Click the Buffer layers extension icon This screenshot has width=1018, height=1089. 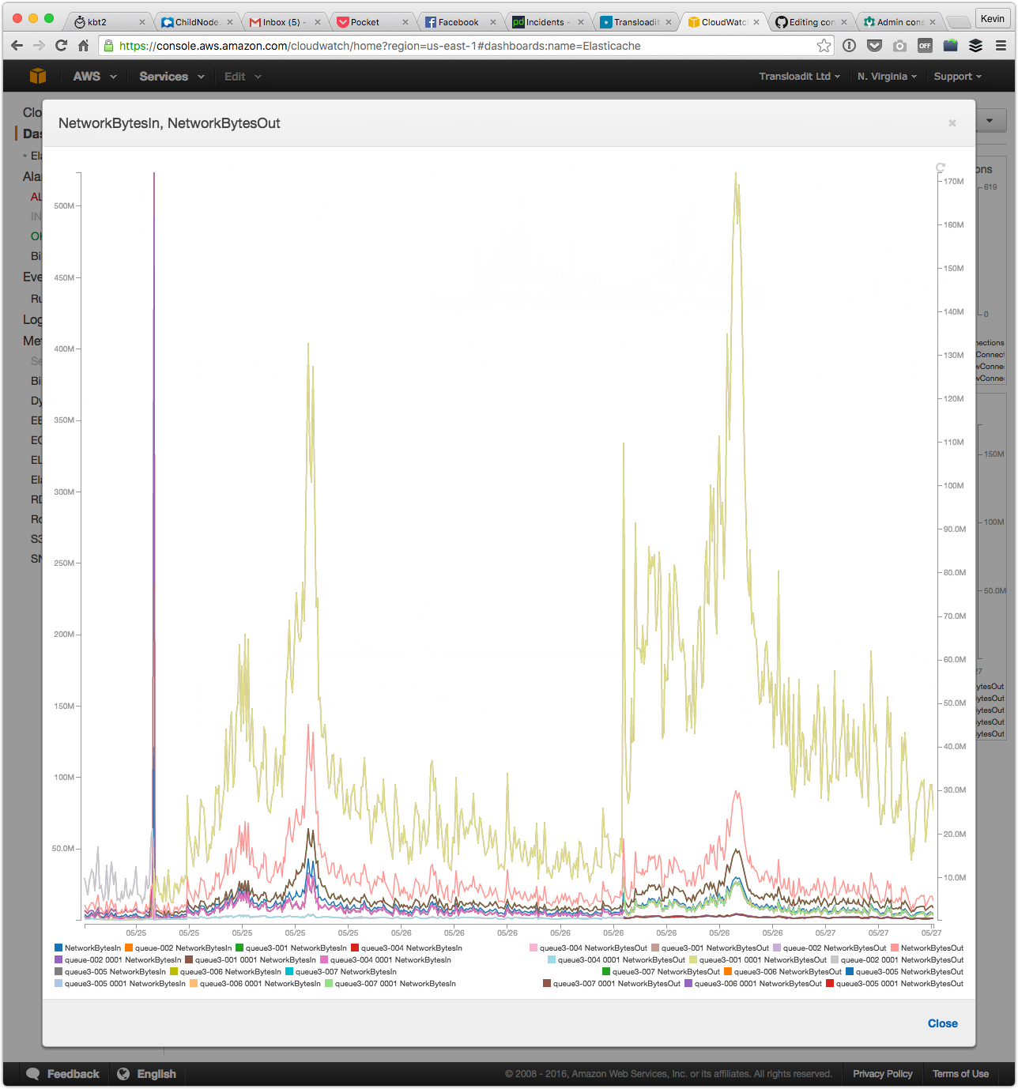point(975,46)
